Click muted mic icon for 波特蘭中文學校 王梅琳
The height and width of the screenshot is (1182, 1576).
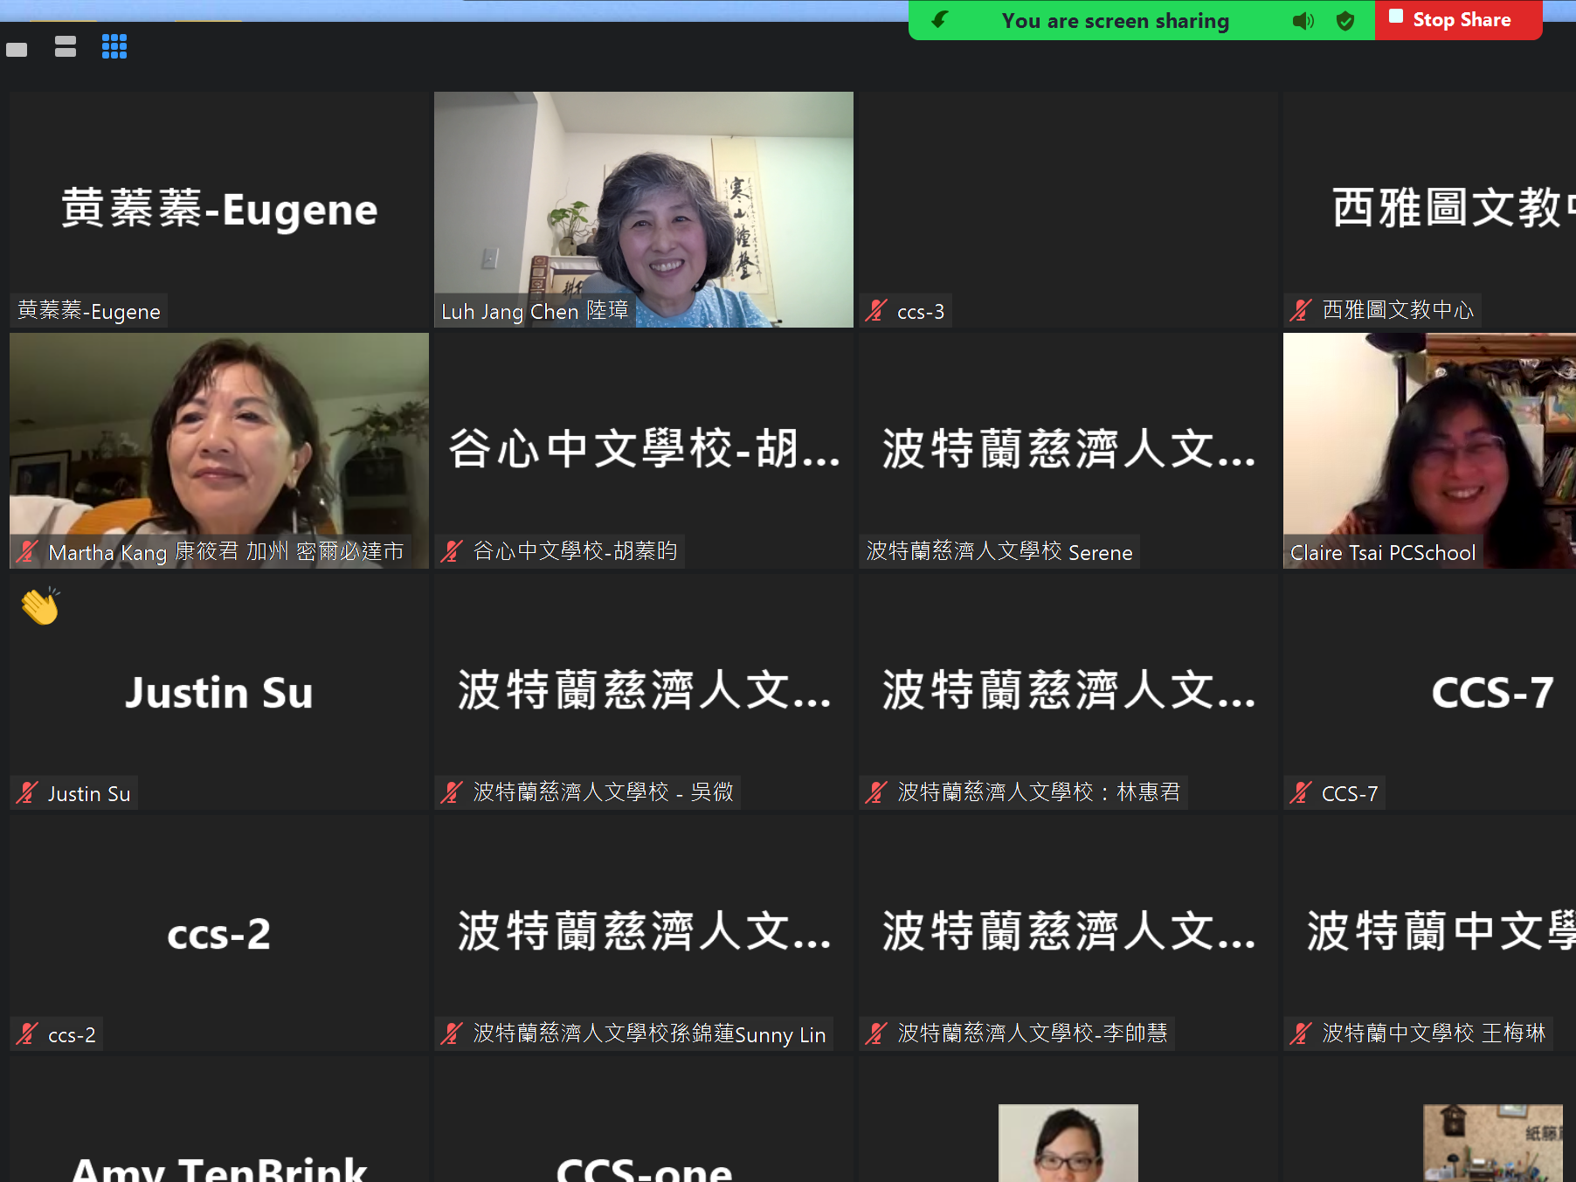coord(1301,1033)
